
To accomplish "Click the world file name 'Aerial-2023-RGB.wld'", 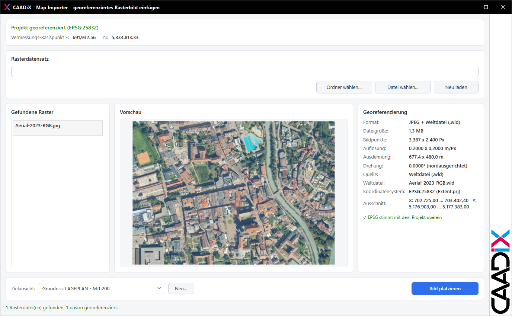I will coord(432,183).
